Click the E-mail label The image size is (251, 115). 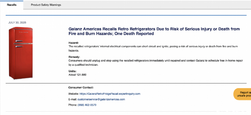(x=72, y=99)
